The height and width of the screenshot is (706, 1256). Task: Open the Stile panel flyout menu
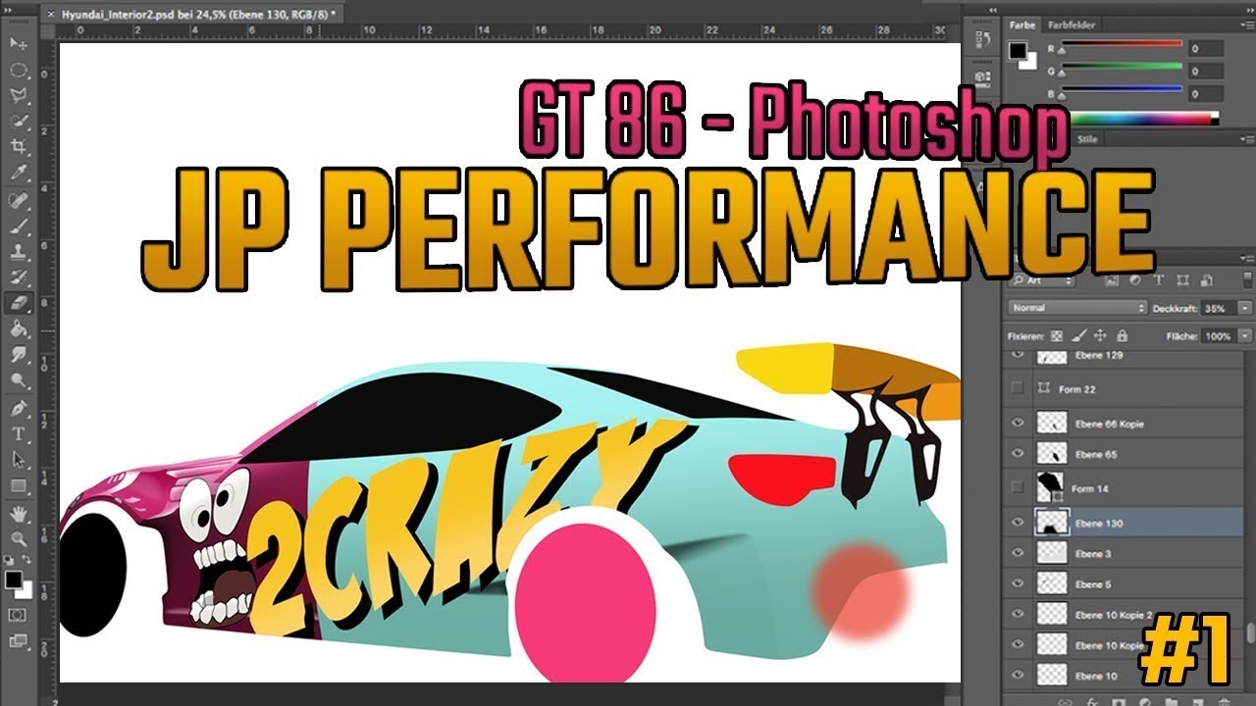click(x=1246, y=139)
